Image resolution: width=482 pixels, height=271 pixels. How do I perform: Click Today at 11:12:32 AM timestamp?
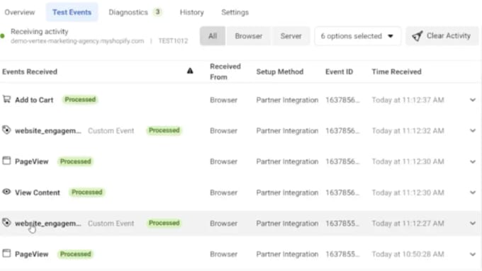tap(408, 131)
